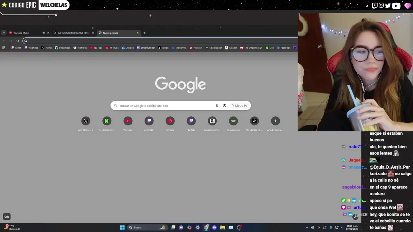The width and height of the screenshot is (413, 232).
Task: Go forward with the browser forward arrow
Action: click(x=11, y=41)
